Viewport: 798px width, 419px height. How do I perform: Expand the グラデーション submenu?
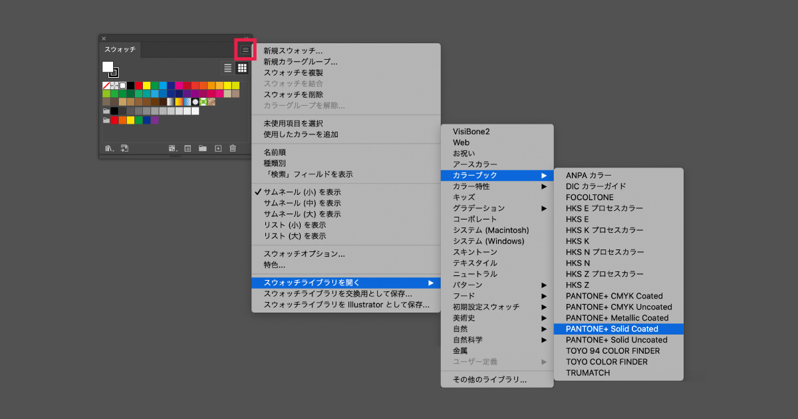[497, 208]
